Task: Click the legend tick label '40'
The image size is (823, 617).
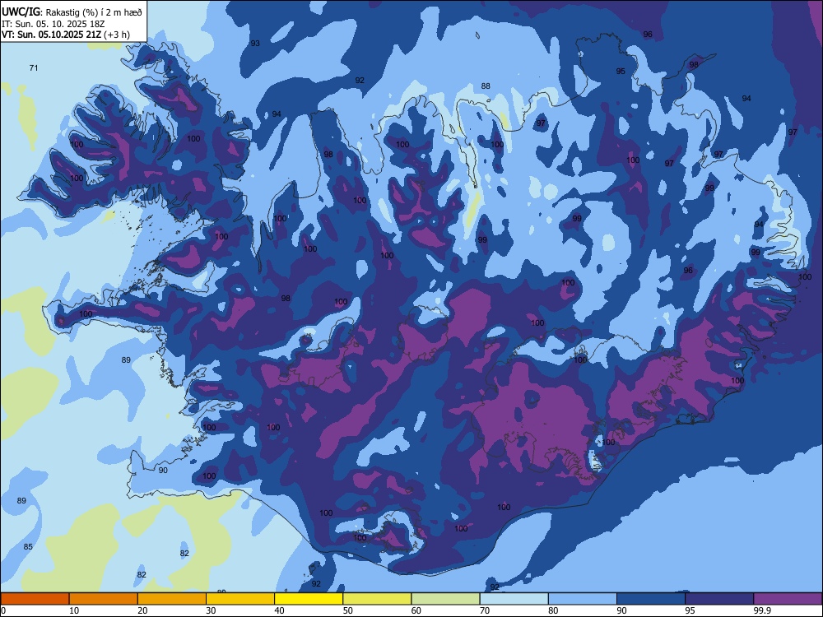Action: click(280, 610)
